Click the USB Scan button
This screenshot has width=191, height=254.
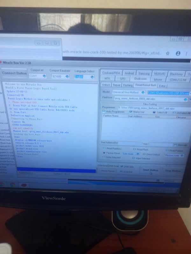click(x=114, y=166)
